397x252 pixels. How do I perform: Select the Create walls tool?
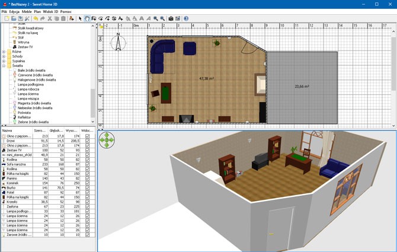[94, 18]
